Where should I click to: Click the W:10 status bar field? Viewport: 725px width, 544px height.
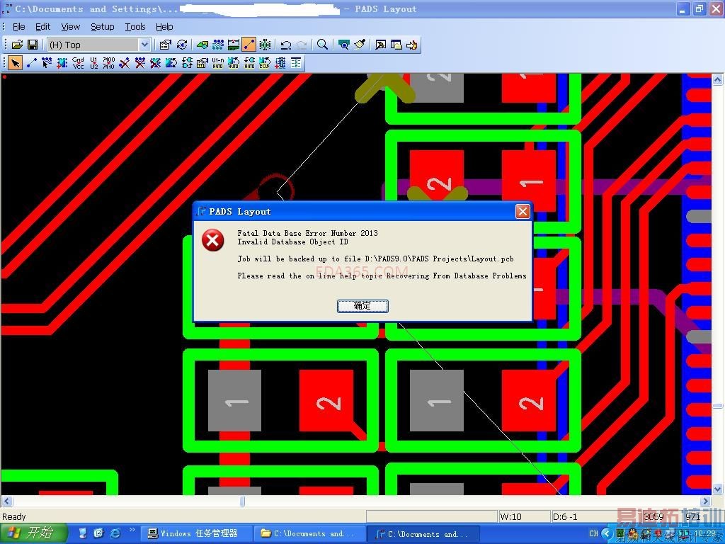pyautogui.click(x=525, y=516)
